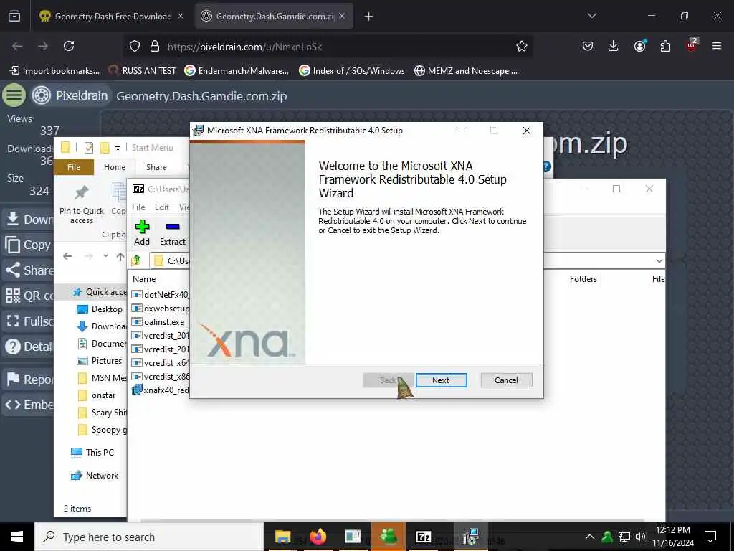Screen dimensions: 734x551
Task: Select the xnafx40_redist file in 7-Zip
Action: (x=160, y=390)
